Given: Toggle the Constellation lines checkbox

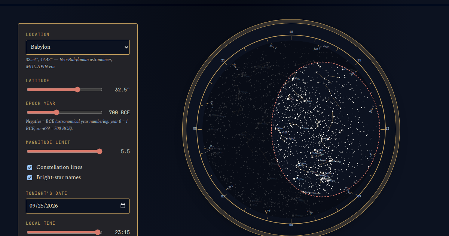Looking at the screenshot, I should pyautogui.click(x=30, y=167).
